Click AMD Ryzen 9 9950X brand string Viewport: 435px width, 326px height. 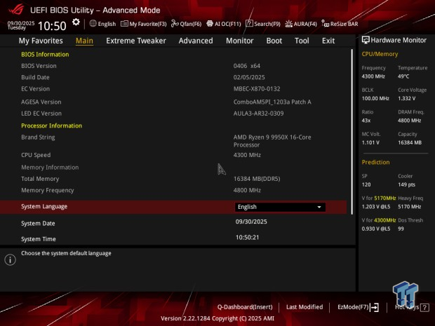click(272, 141)
